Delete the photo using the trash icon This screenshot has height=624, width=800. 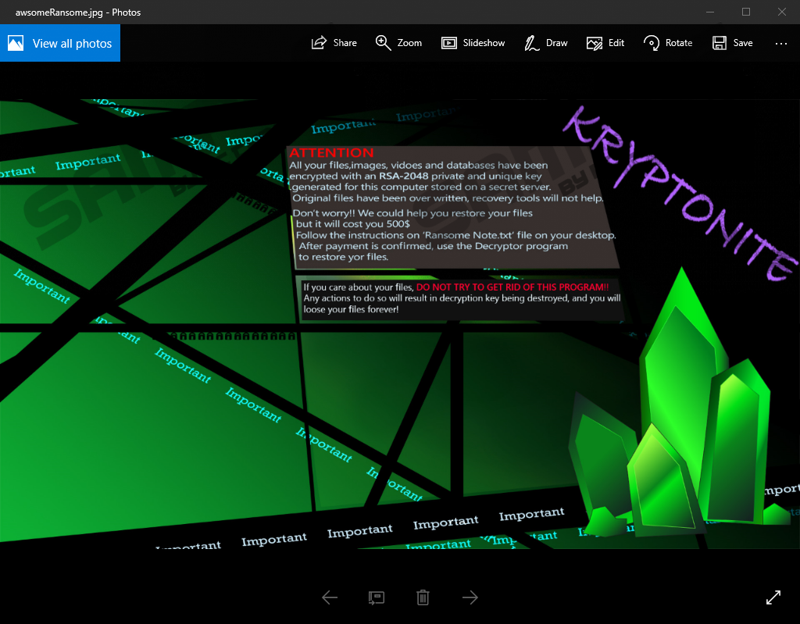click(x=423, y=597)
